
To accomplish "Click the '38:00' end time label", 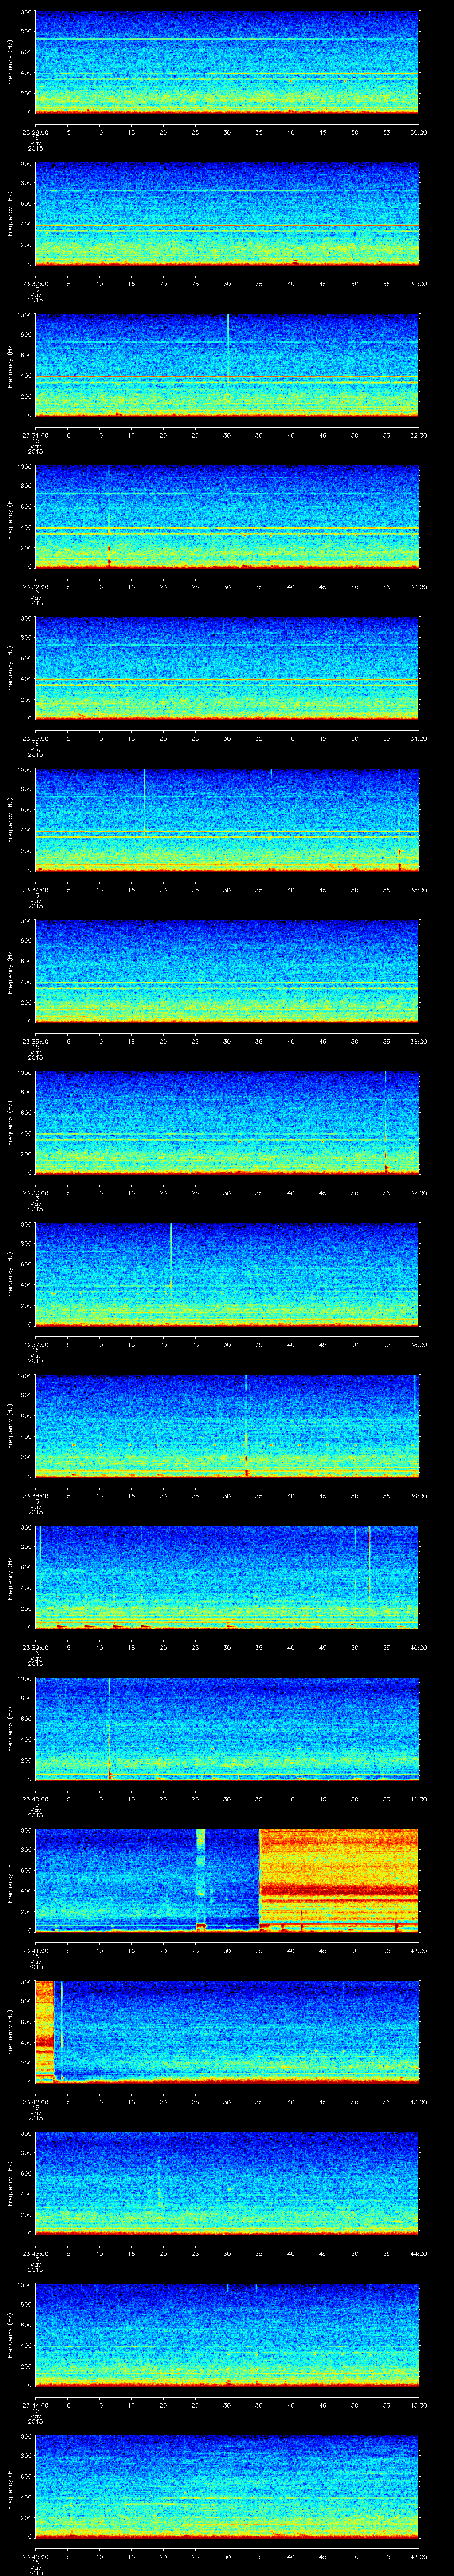I will [x=419, y=1344].
